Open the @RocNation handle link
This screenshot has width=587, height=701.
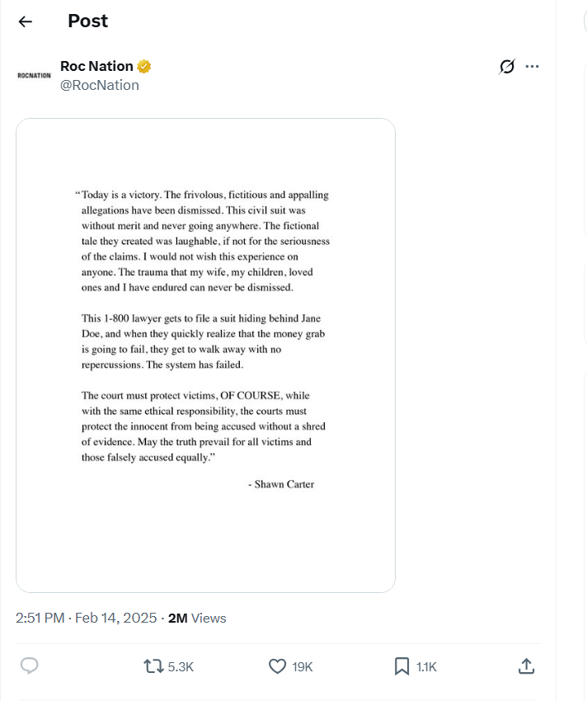click(x=100, y=85)
